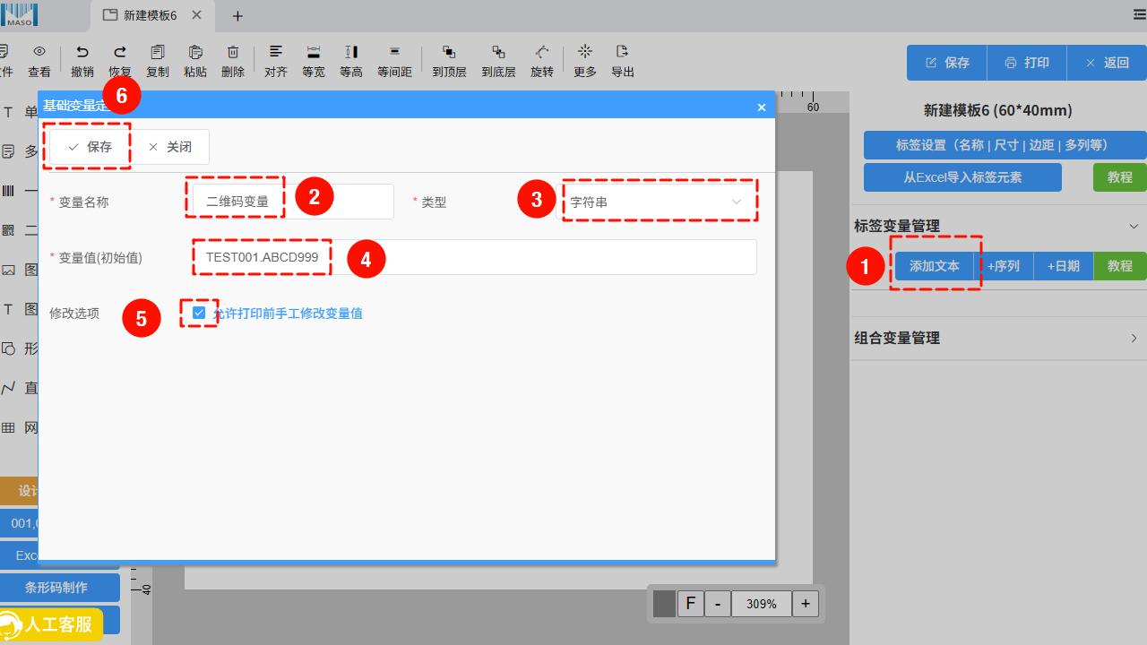Toggle the 允许打印前手工修改变量值 checkbox
Image resolution: width=1147 pixels, height=645 pixels.
pos(199,313)
